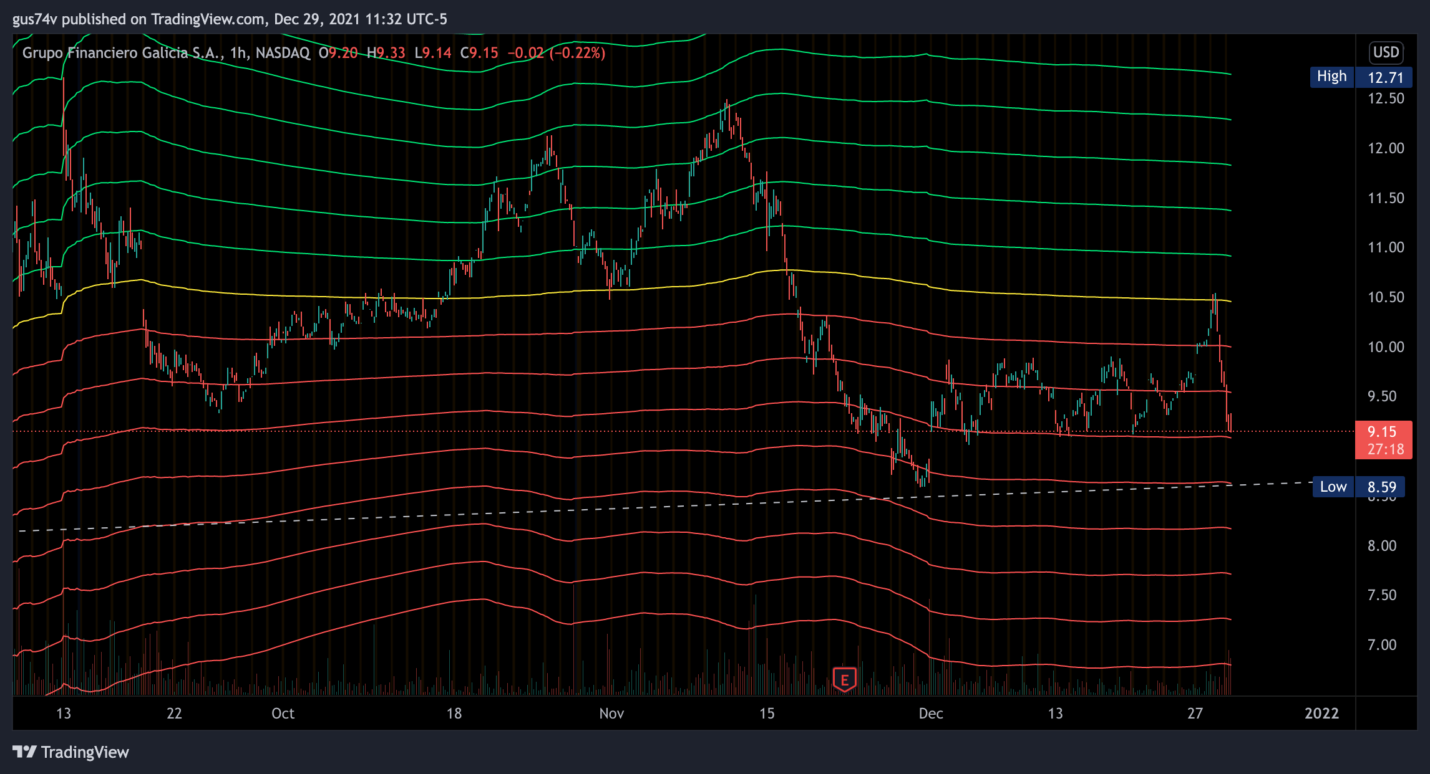This screenshot has height=774, width=1430.
Task: Click the Grupo Financiero Galicia S.A. symbol title
Action: pyautogui.click(x=122, y=53)
